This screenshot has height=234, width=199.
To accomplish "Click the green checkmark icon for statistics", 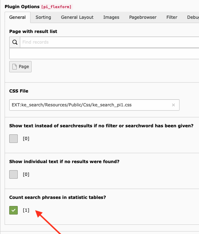I will [x=13, y=210].
